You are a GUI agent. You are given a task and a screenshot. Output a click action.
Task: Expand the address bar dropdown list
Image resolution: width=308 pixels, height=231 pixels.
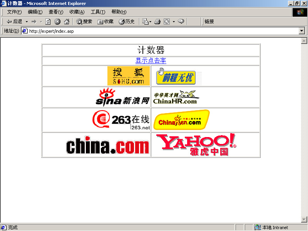302,31
